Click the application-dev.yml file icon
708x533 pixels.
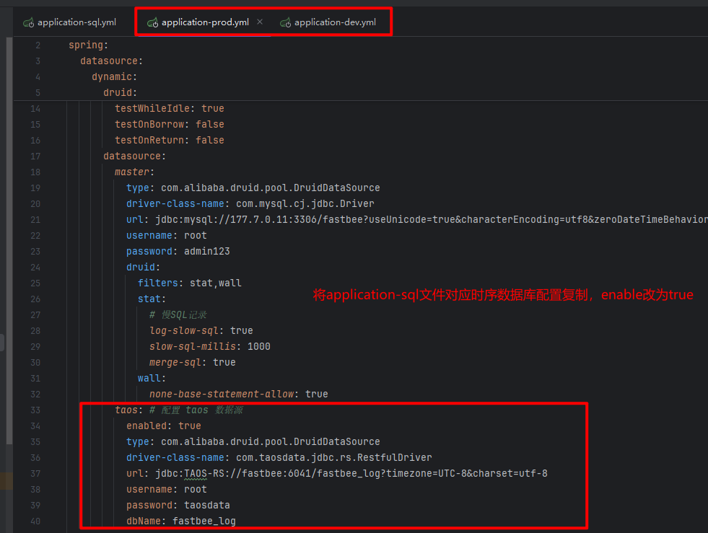pyautogui.click(x=285, y=22)
